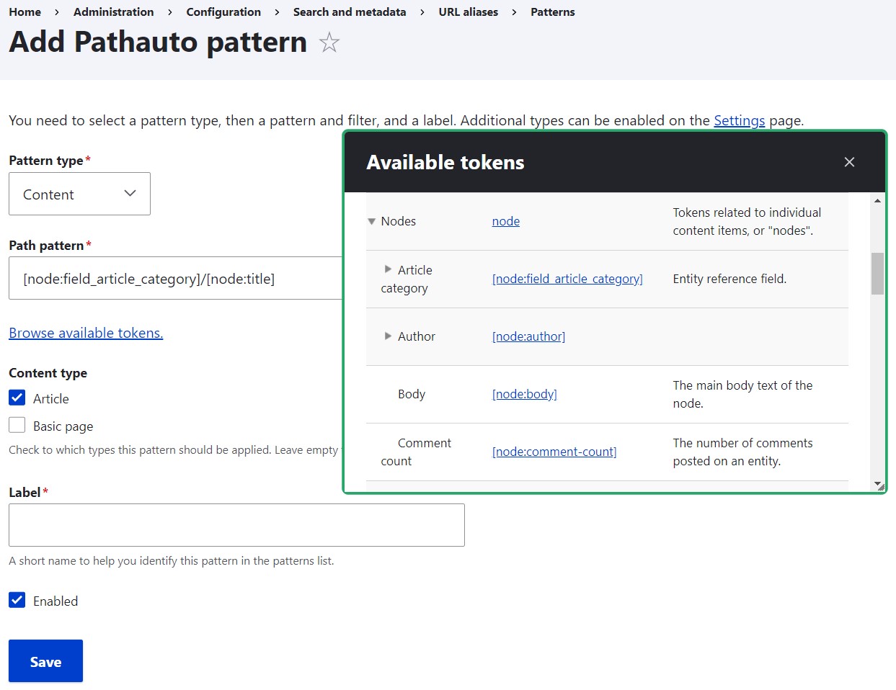Viewport: 896px width, 690px height.
Task: Check the Basic page content type
Action: click(17, 425)
